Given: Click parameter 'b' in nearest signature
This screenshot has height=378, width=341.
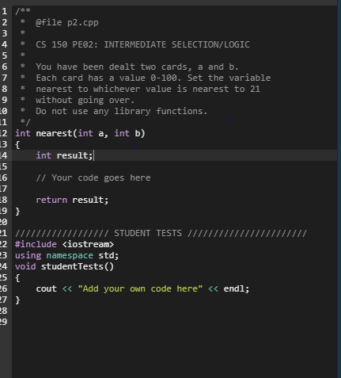Looking at the screenshot, I should coord(138,133).
